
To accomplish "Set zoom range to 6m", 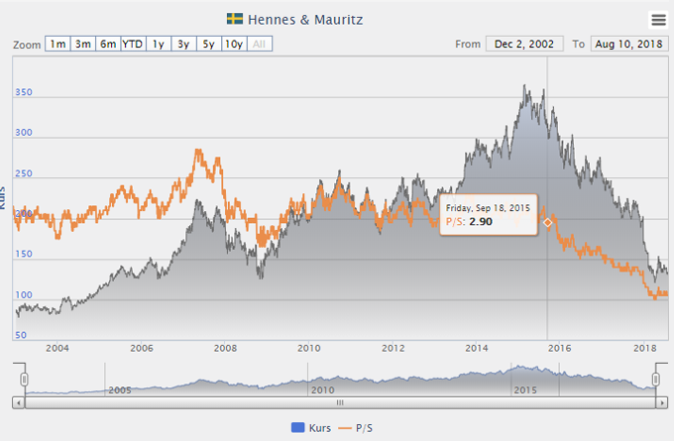I will (x=108, y=44).
